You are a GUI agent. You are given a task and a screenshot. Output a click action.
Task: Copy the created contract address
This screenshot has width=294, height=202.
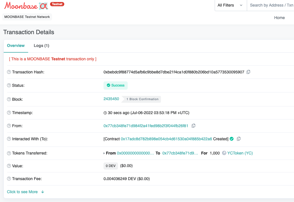[x=239, y=139]
